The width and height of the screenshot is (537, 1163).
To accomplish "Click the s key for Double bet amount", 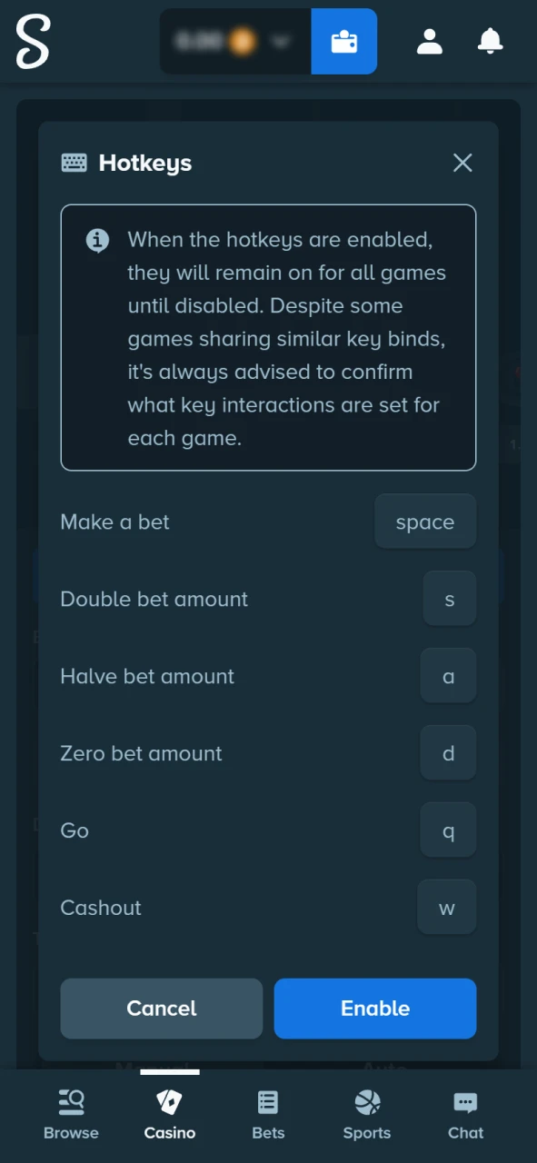I will pyautogui.click(x=449, y=599).
